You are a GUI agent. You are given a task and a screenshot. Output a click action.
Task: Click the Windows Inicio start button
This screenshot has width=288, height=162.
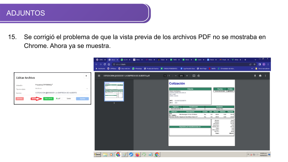[x=97, y=155]
